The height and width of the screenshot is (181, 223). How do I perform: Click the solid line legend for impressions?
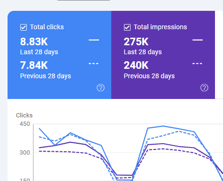click(x=198, y=40)
